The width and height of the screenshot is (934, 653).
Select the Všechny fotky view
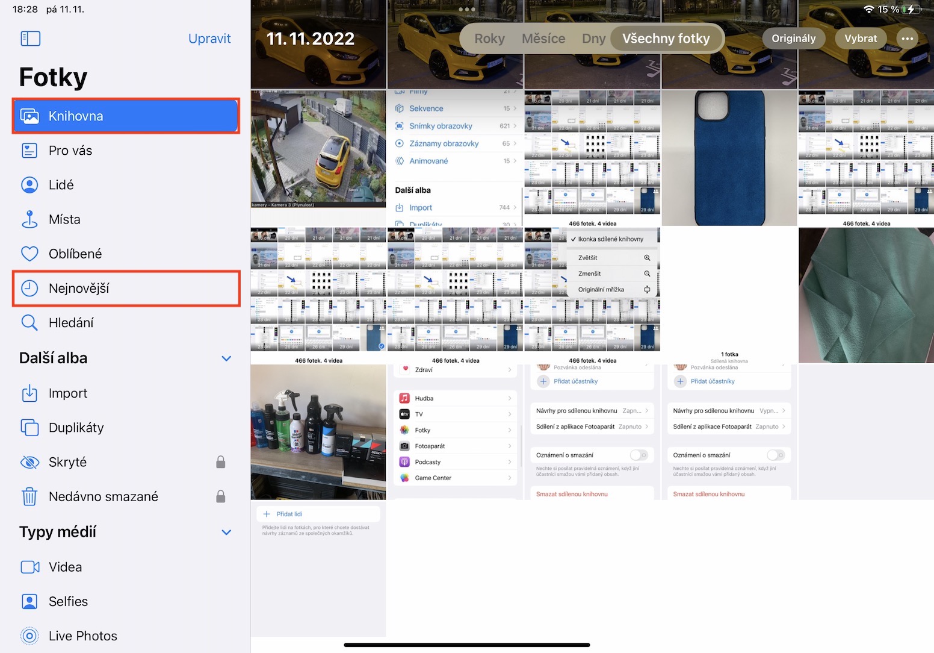[x=666, y=39]
